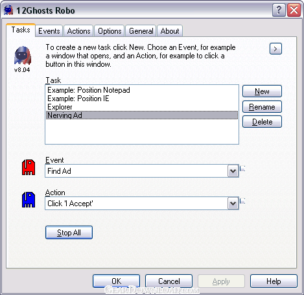Click the Stop All button
The image size is (304, 295).
[69, 233]
